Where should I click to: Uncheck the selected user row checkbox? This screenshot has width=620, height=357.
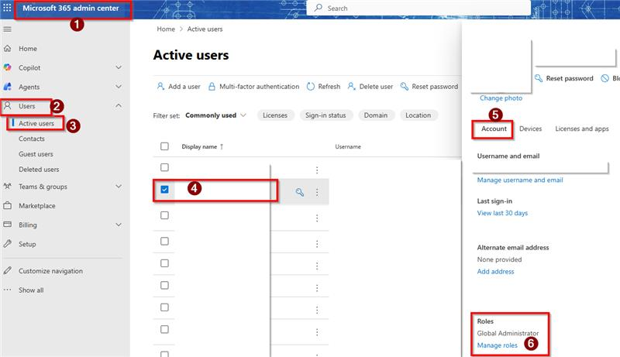164,190
